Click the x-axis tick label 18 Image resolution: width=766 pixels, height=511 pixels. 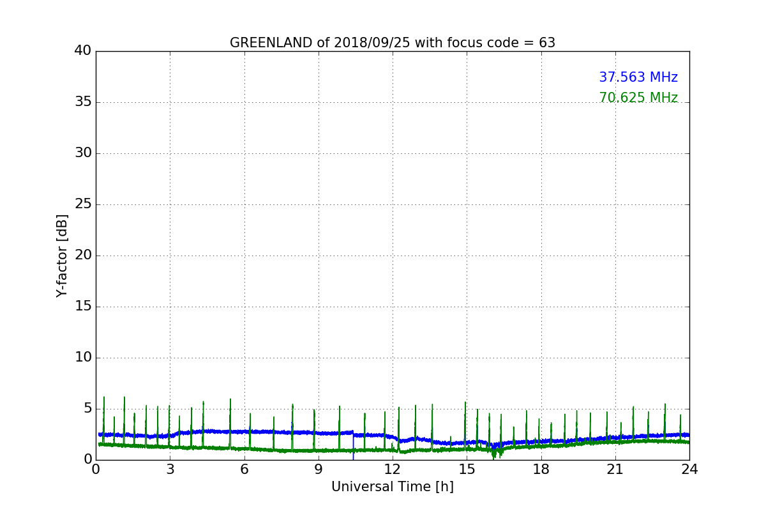(x=541, y=469)
